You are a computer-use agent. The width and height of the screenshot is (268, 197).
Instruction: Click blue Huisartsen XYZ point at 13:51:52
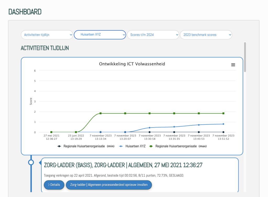[x=223, y=124]
